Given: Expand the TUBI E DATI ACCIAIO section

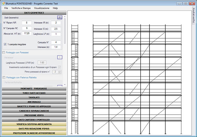Looking at the screenshot, I should [33, 93].
